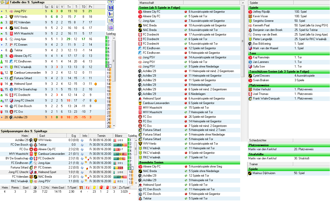Click the football icon in the match statistics header
Viewport: 330px width, 202px height.
pyautogui.click(x=35, y=187)
